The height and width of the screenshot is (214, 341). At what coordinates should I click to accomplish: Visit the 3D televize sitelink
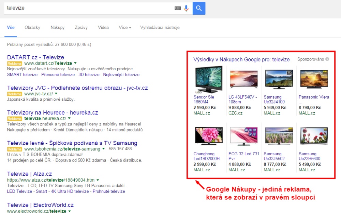pyautogui.click(x=89, y=74)
